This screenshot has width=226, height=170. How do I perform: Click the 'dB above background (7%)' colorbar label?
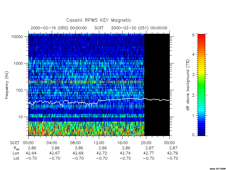pos(188,85)
